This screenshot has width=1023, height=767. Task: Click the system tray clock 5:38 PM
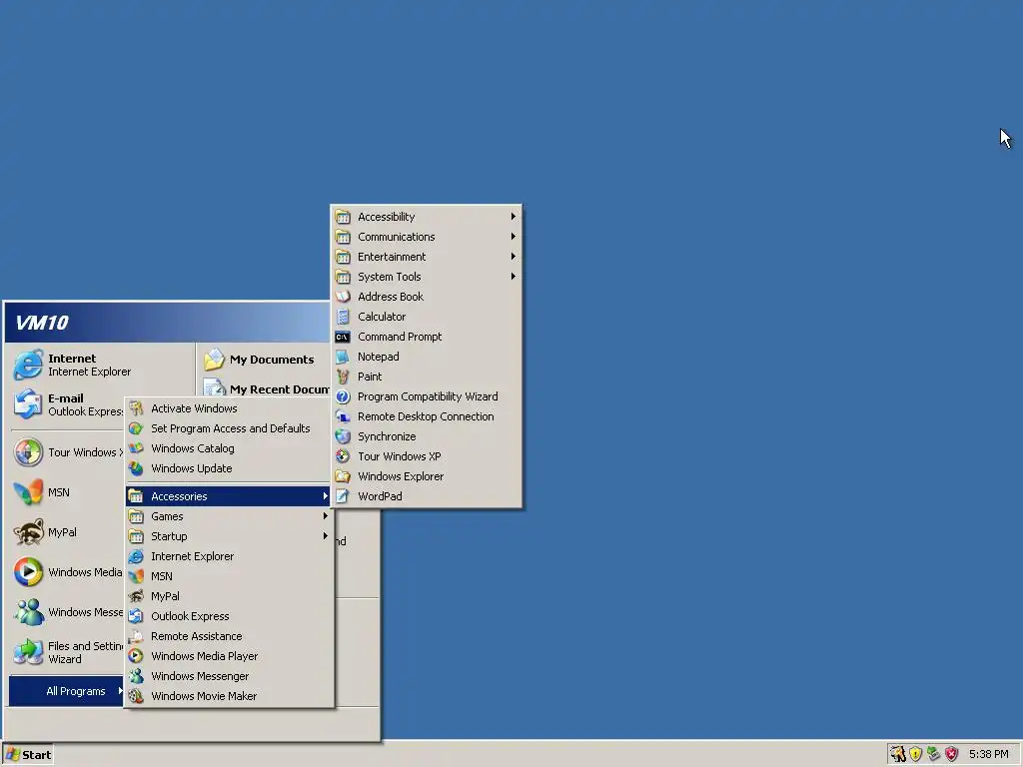click(x=988, y=754)
